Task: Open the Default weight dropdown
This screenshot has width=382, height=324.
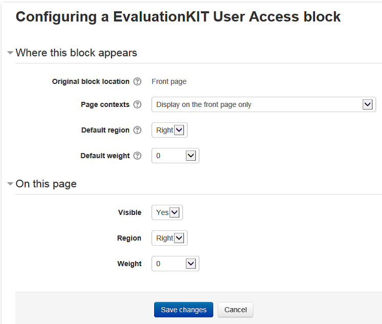Action: click(x=175, y=156)
